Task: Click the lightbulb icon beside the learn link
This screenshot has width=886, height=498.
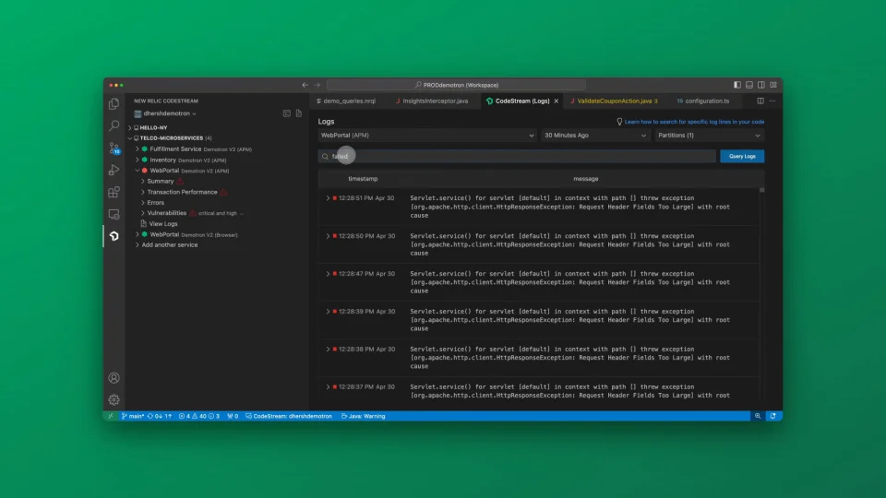Action: [x=619, y=122]
